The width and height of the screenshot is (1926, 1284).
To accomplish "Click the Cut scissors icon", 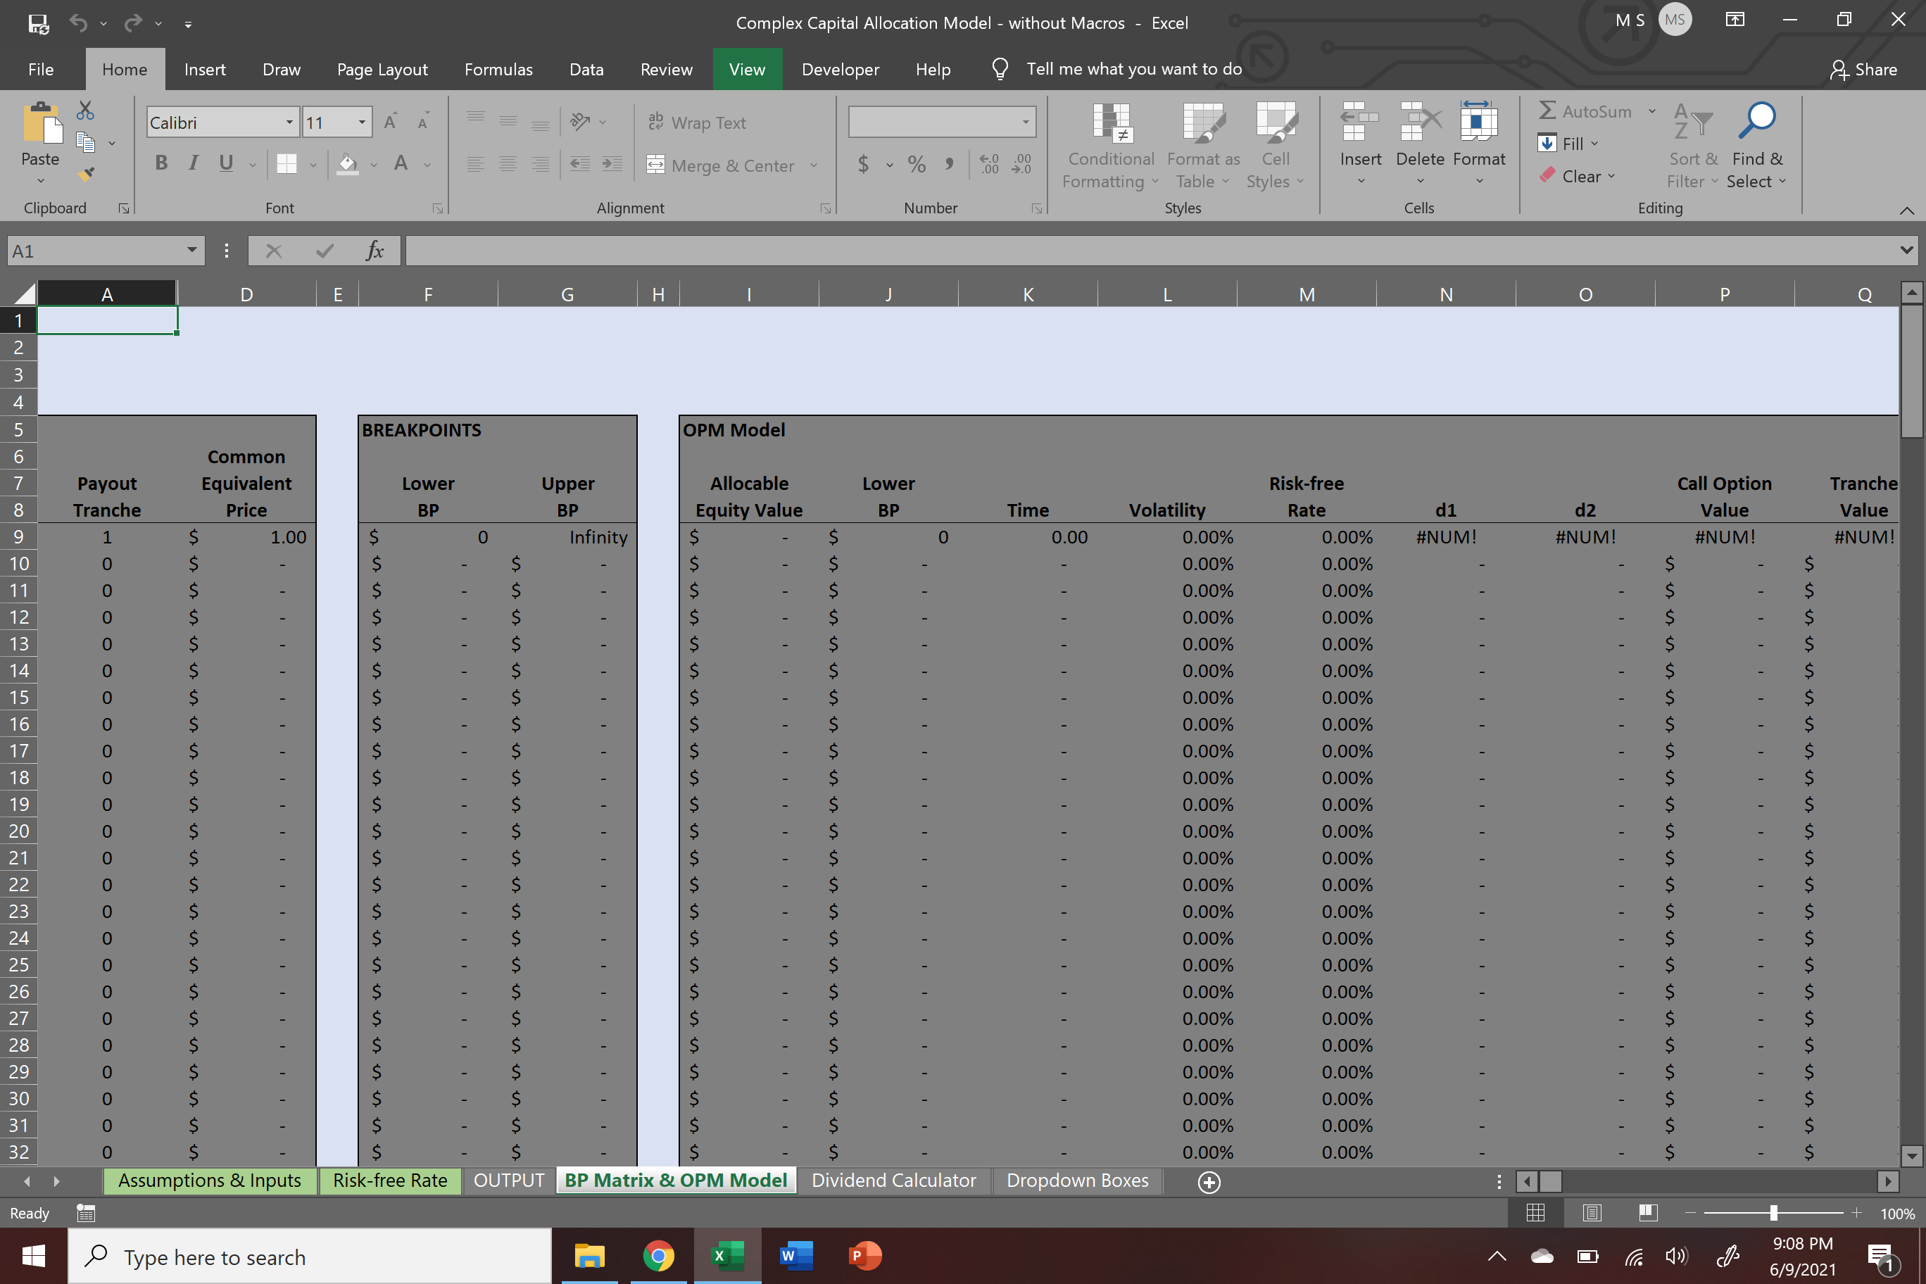I will (x=85, y=111).
